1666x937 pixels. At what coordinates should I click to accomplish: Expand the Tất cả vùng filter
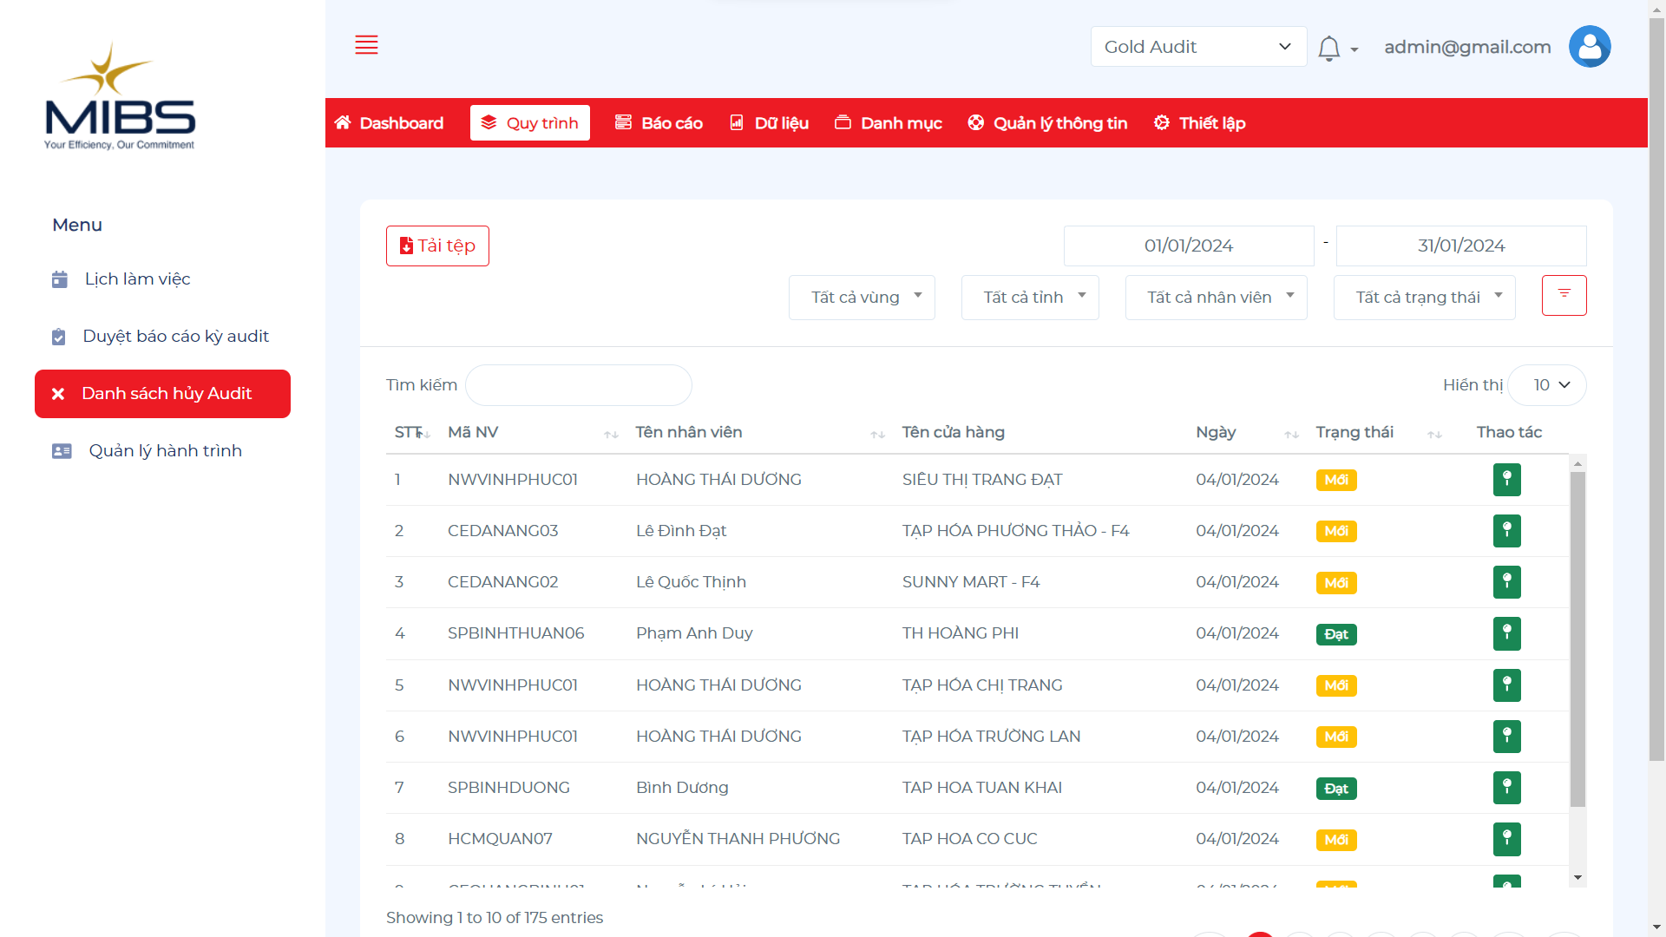(862, 298)
